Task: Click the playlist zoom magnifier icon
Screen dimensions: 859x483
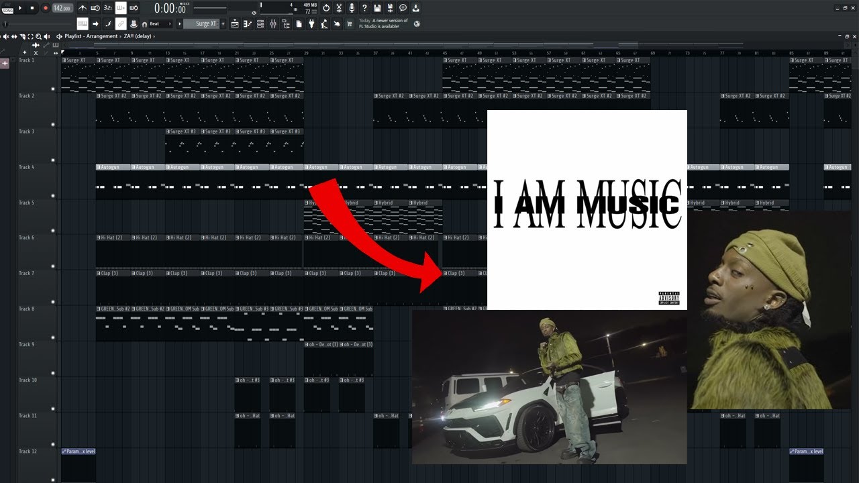Action: pyautogui.click(x=38, y=36)
